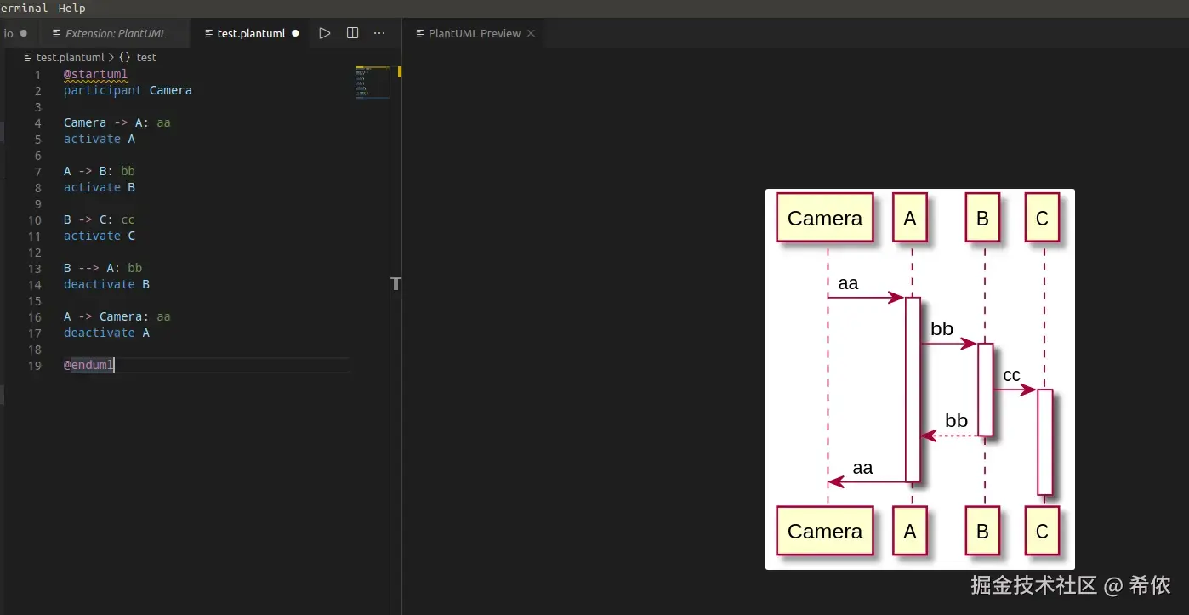Select the test.plantuml editor tab
1189x615 pixels.
[250, 33]
